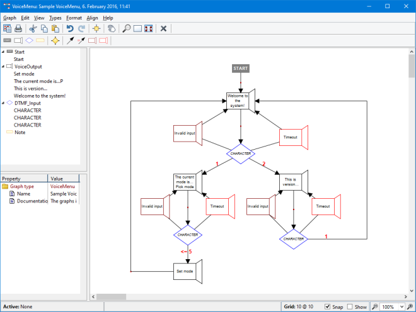This screenshot has height=312, width=416.
Task: Select the blue diamond DTMF_Input shape tool
Action: tap(29, 40)
